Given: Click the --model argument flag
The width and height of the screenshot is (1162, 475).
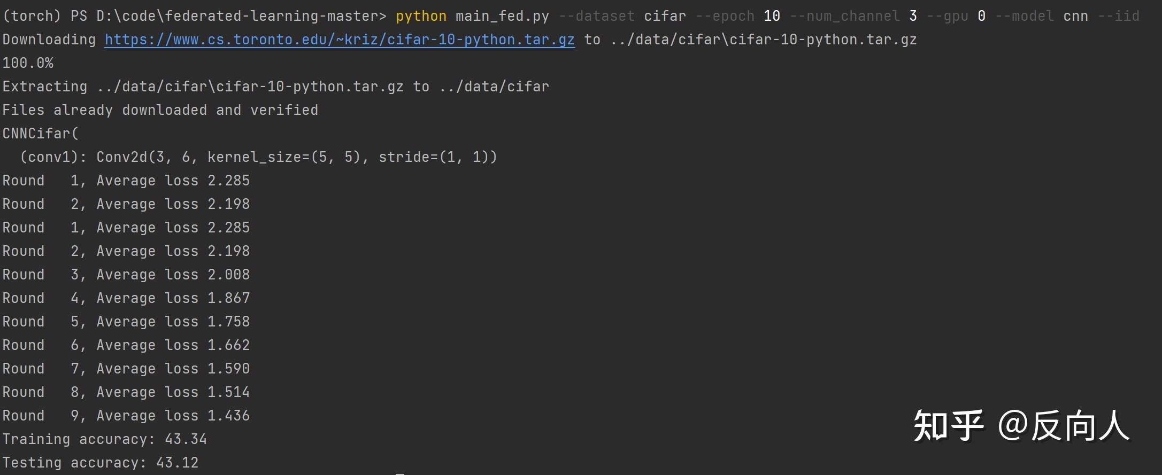Looking at the screenshot, I should coord(1024,16).
